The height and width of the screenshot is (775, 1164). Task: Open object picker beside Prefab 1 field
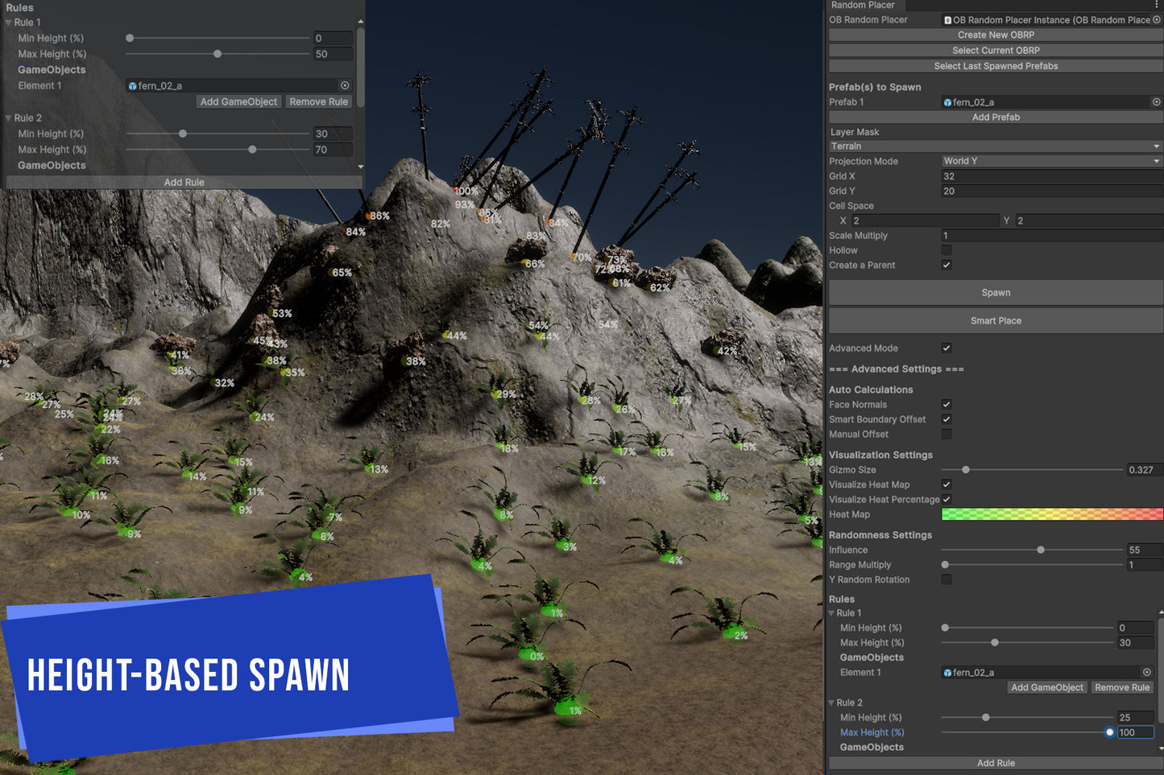tap(1156, 102)
